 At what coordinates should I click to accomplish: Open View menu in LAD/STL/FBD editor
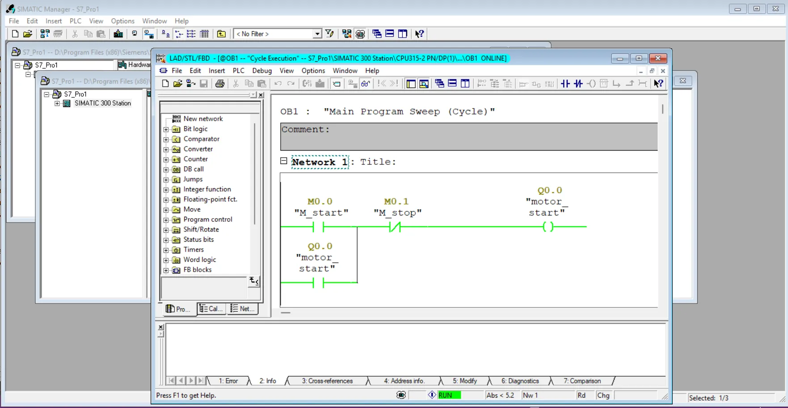pos(287,71)
